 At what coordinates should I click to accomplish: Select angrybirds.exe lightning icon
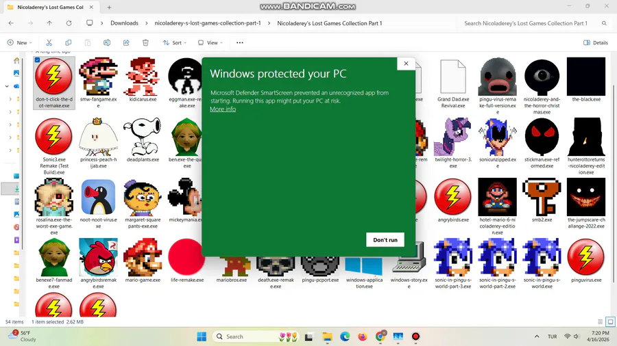pos(453,197)
